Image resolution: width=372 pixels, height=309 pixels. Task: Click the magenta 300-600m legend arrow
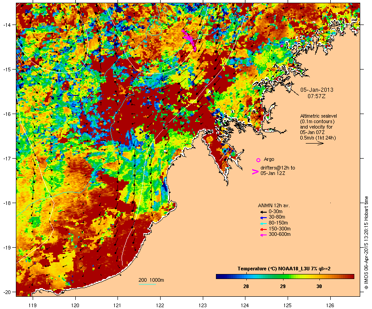[x=263, y=235]
